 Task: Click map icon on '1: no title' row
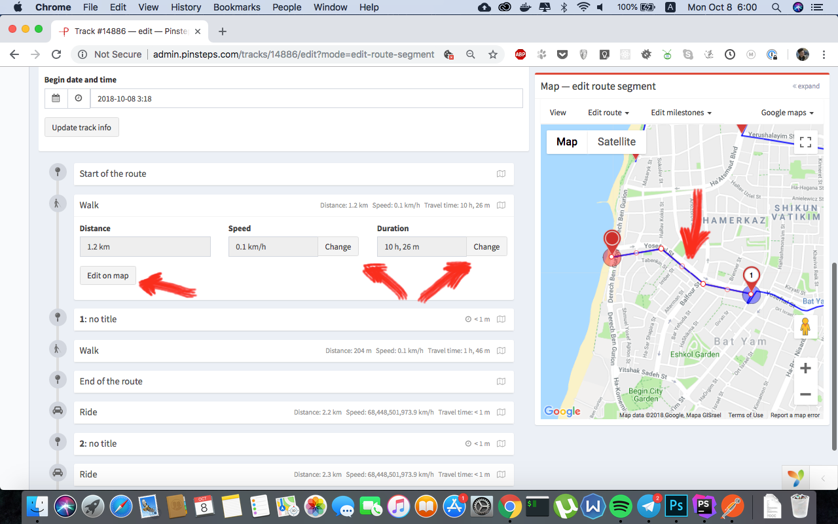(x=501, y=319)
